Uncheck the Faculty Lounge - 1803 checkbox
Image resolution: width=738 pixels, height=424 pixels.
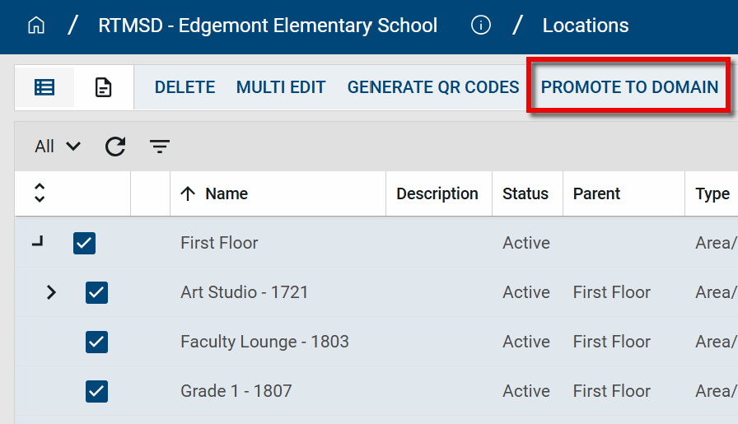[96, 342]
